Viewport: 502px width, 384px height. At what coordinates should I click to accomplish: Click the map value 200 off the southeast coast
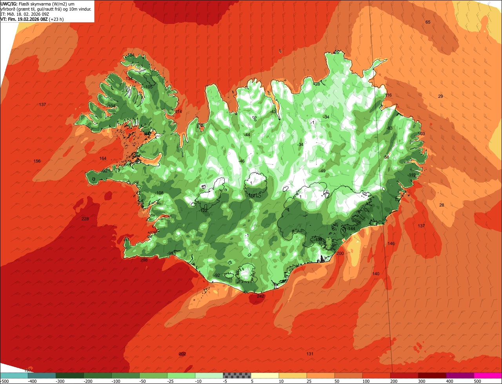point(340,253)
